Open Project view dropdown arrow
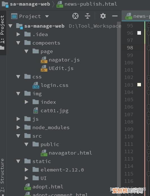 click(x=47, y=16)
